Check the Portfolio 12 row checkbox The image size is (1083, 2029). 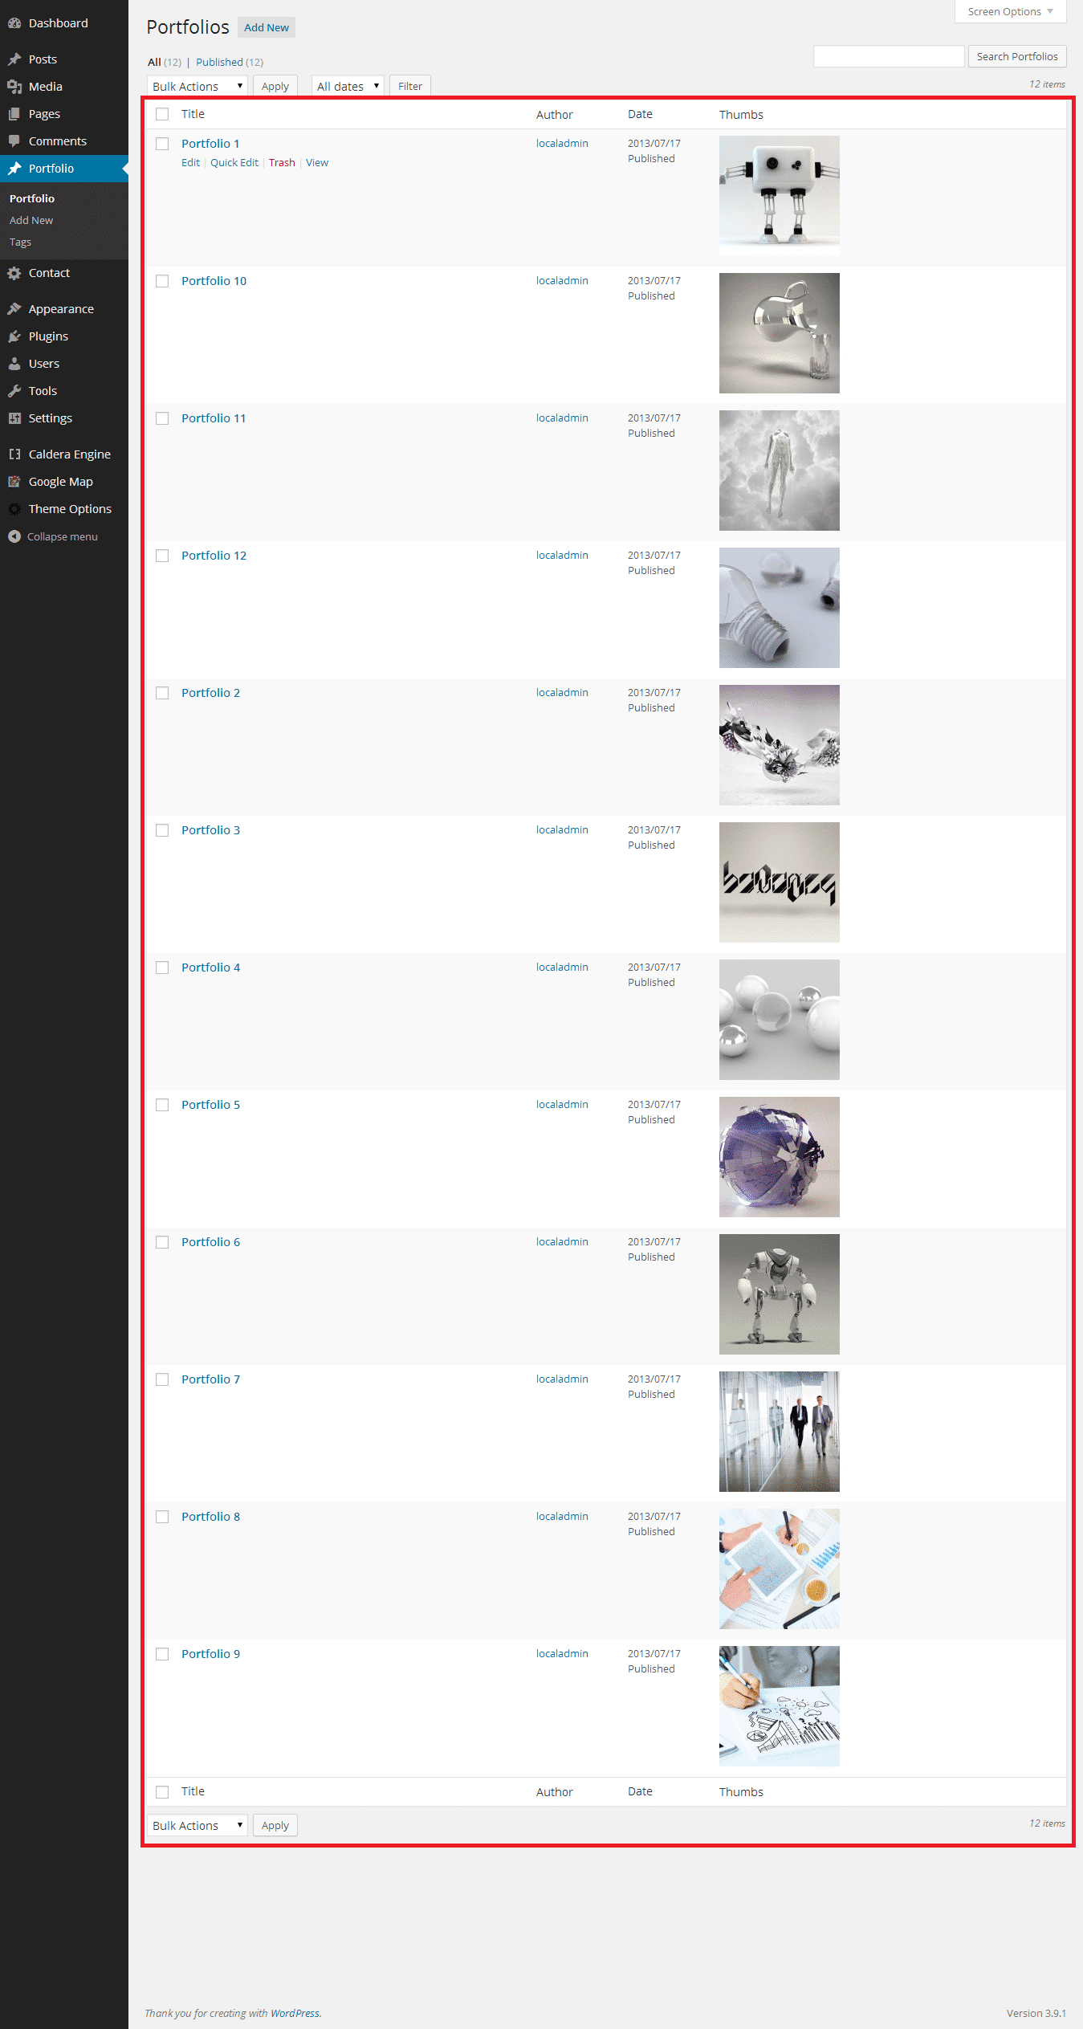[162, 556]
